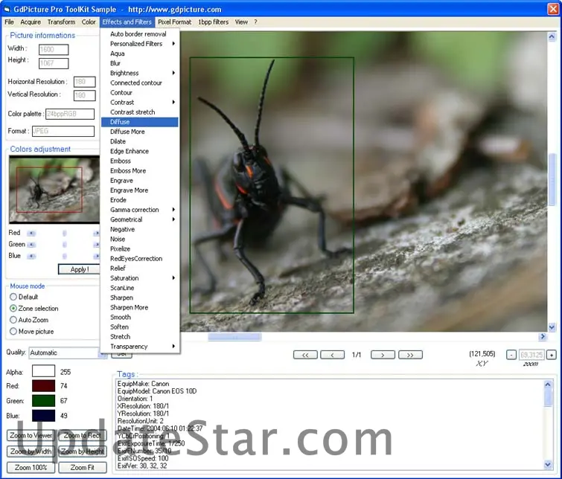Screen dimensions: 562x479
Task: Click the zoom minus button
Action: [x=511, y=355]
